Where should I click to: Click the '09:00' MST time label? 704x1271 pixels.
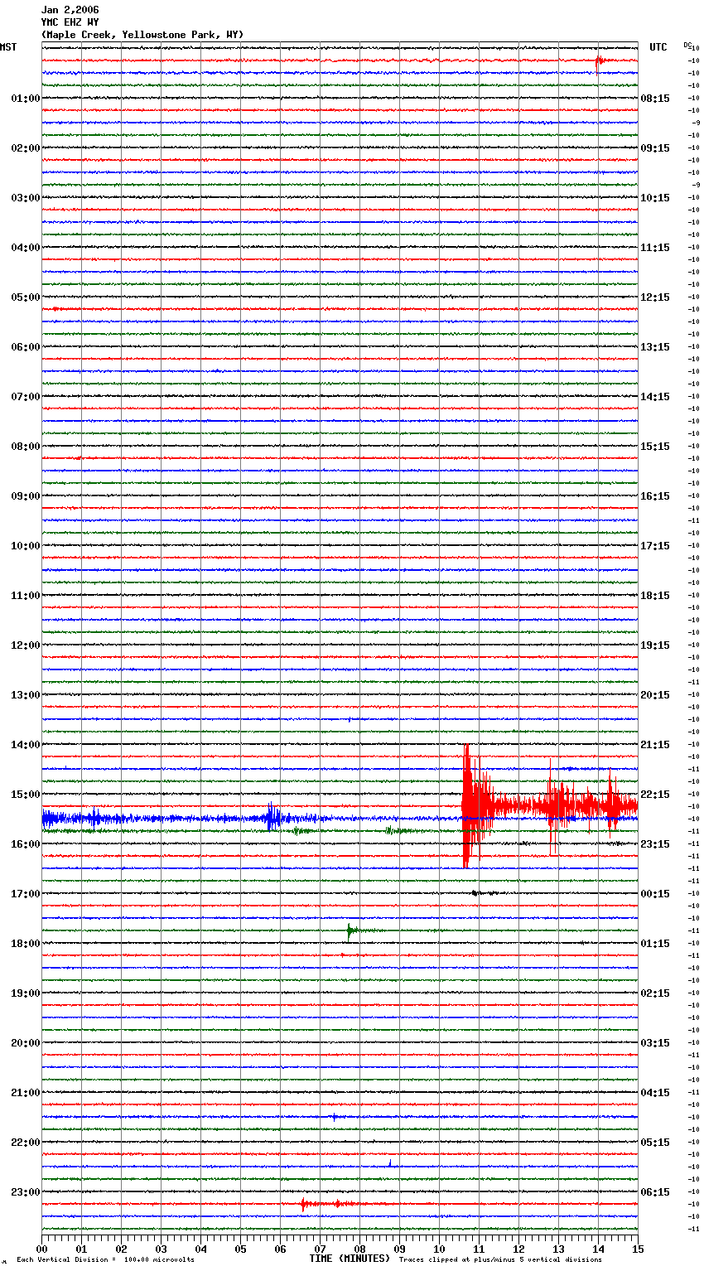26,496
